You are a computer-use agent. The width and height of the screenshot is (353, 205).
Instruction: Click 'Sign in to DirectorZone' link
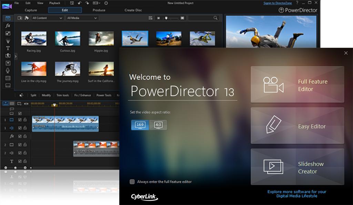278,3
